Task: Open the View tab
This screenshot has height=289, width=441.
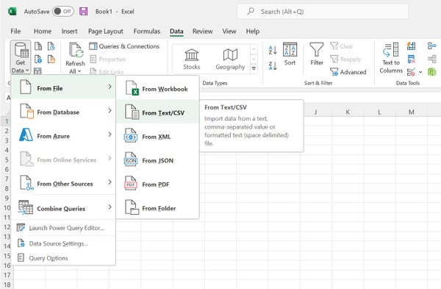Action: 229,31
